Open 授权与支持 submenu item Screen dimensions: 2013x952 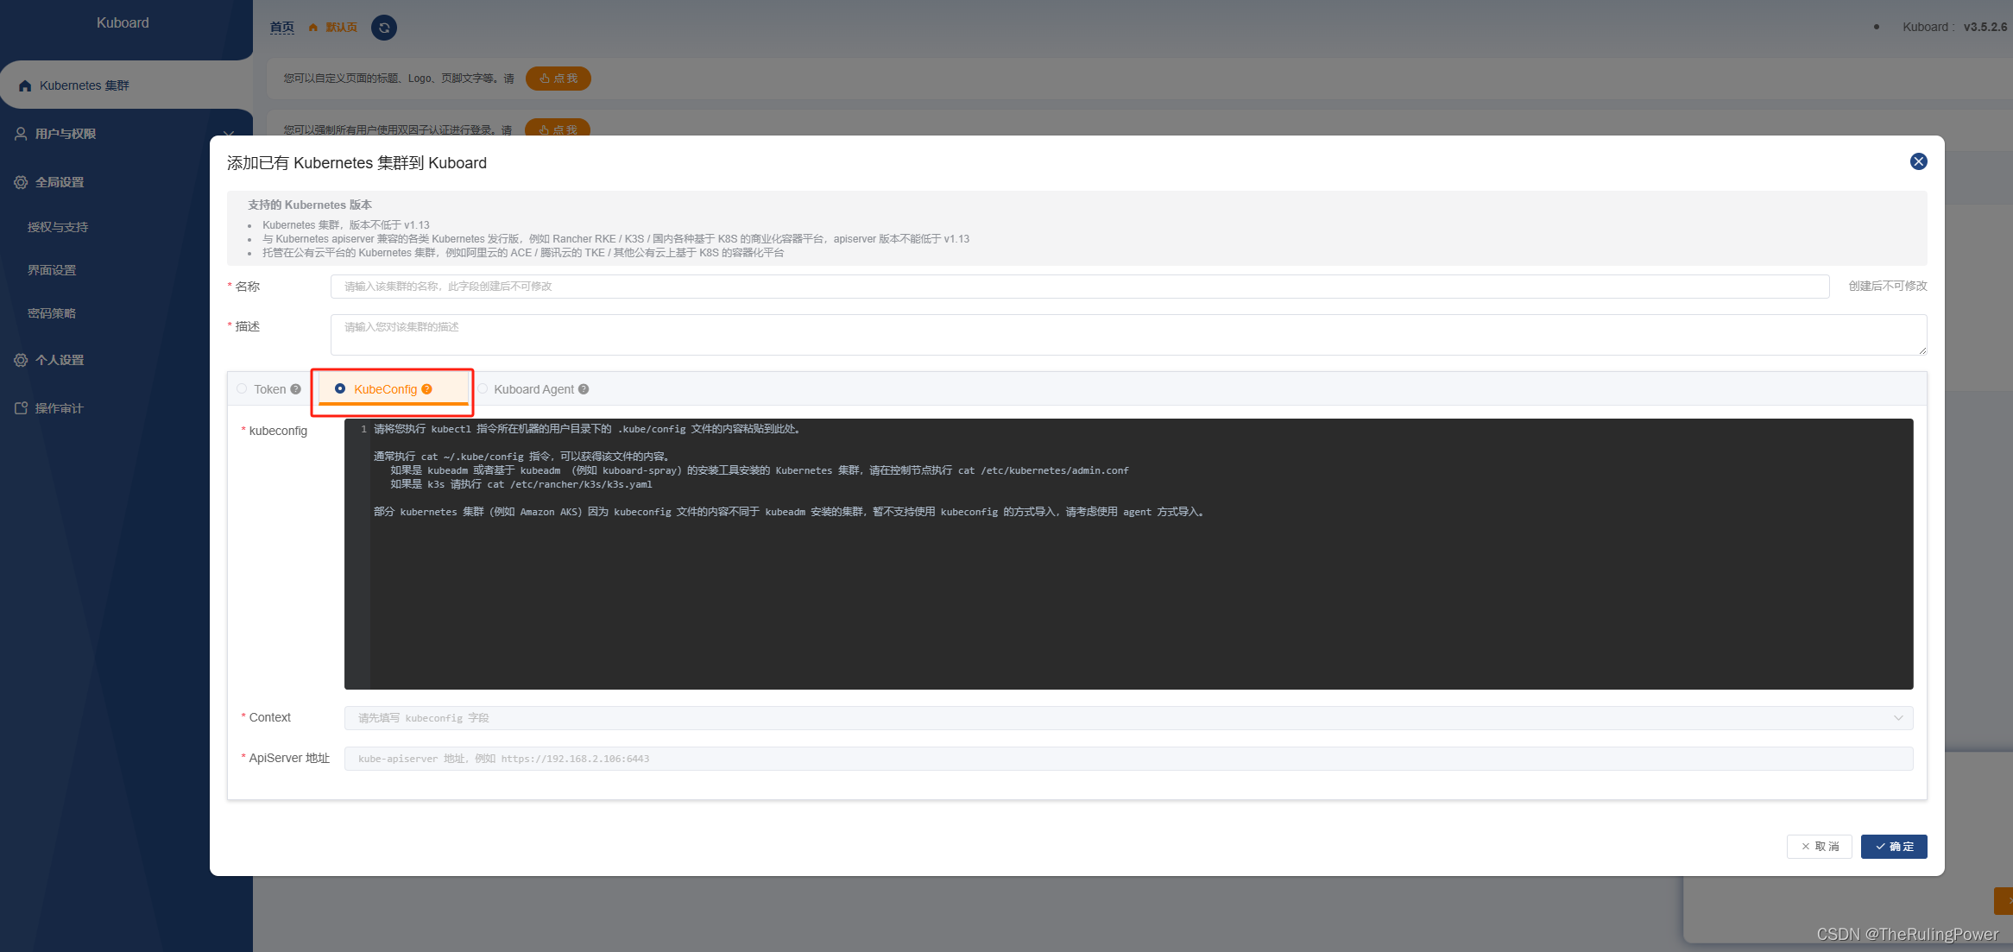point(58,227)
